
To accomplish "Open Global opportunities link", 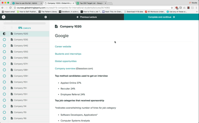I will click(66, 61).
